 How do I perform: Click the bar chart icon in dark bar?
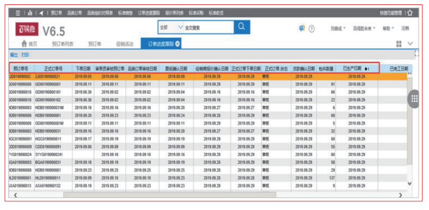(30, 13)
